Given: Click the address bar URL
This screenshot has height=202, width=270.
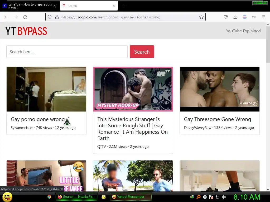Looking at the screenshot, I should pyautogui.click(x=111, y=17).
